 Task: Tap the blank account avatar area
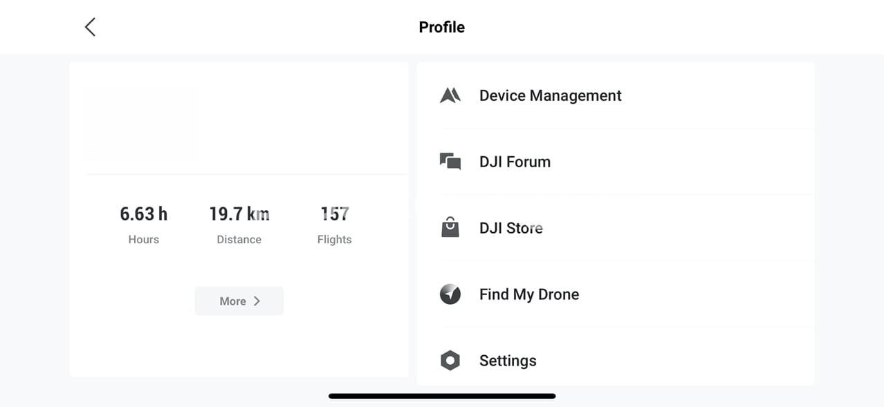[142, 122]
